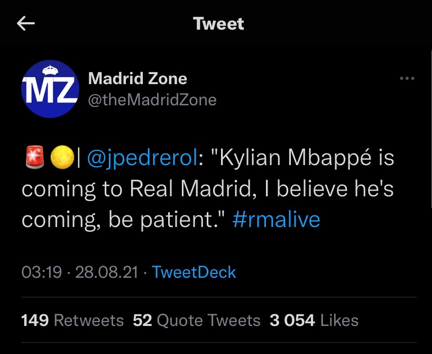The width and height of the screenshot is (432, 354).
Task: Show the 3 054 Likes list
Action: 314,320
